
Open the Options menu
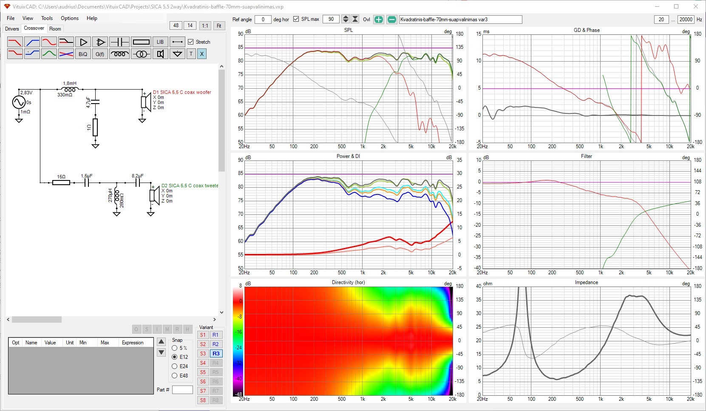click(70, 18)
